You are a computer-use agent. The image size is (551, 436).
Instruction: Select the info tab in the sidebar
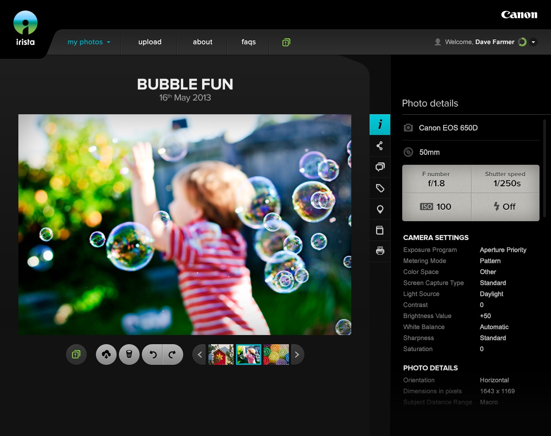[380, 124]
